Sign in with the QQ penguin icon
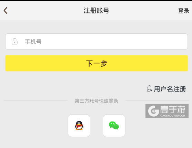The width and height of the screenshot is (192, 148). pos(79,126)
